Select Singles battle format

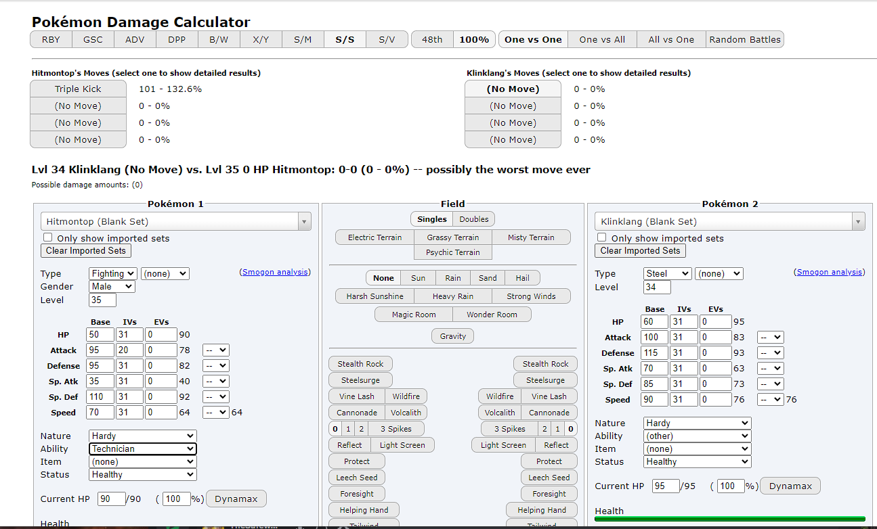tap(432, 219)
